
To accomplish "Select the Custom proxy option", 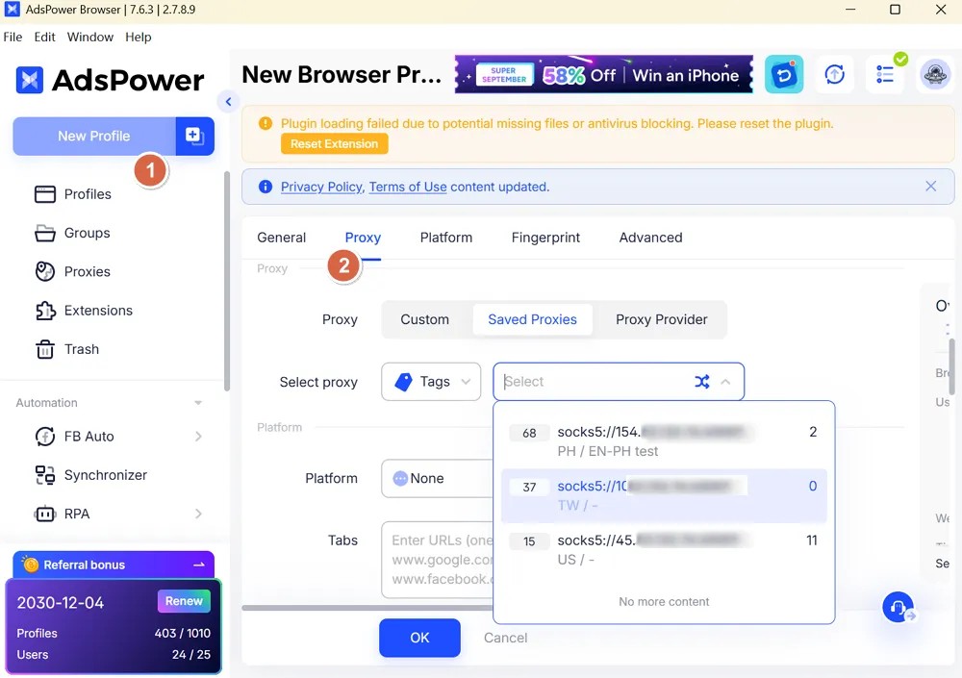I will [424, 319].
